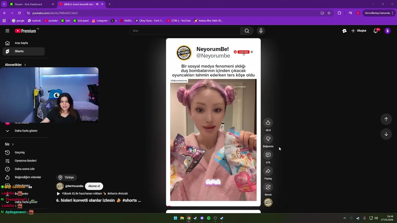Open the account avatar menu
The height and width of the screenshot is (223, 397).
tap(387, 31)
